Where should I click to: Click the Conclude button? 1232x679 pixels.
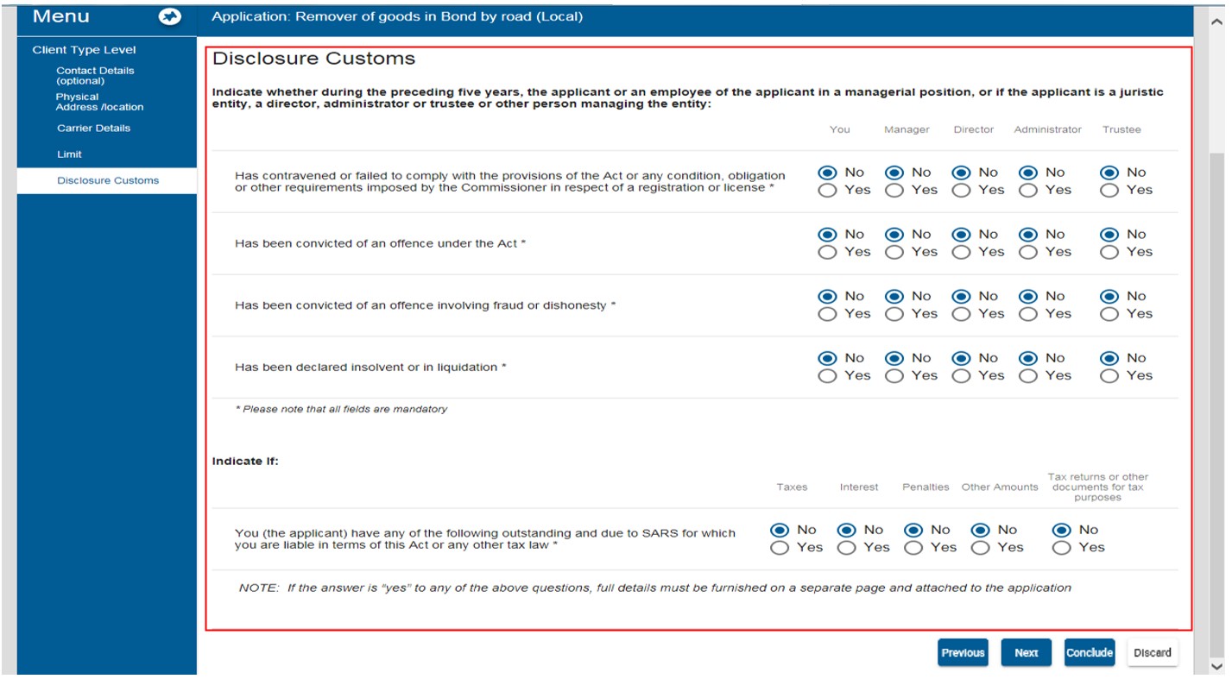pyautogui.click(x=1090, y=653)
